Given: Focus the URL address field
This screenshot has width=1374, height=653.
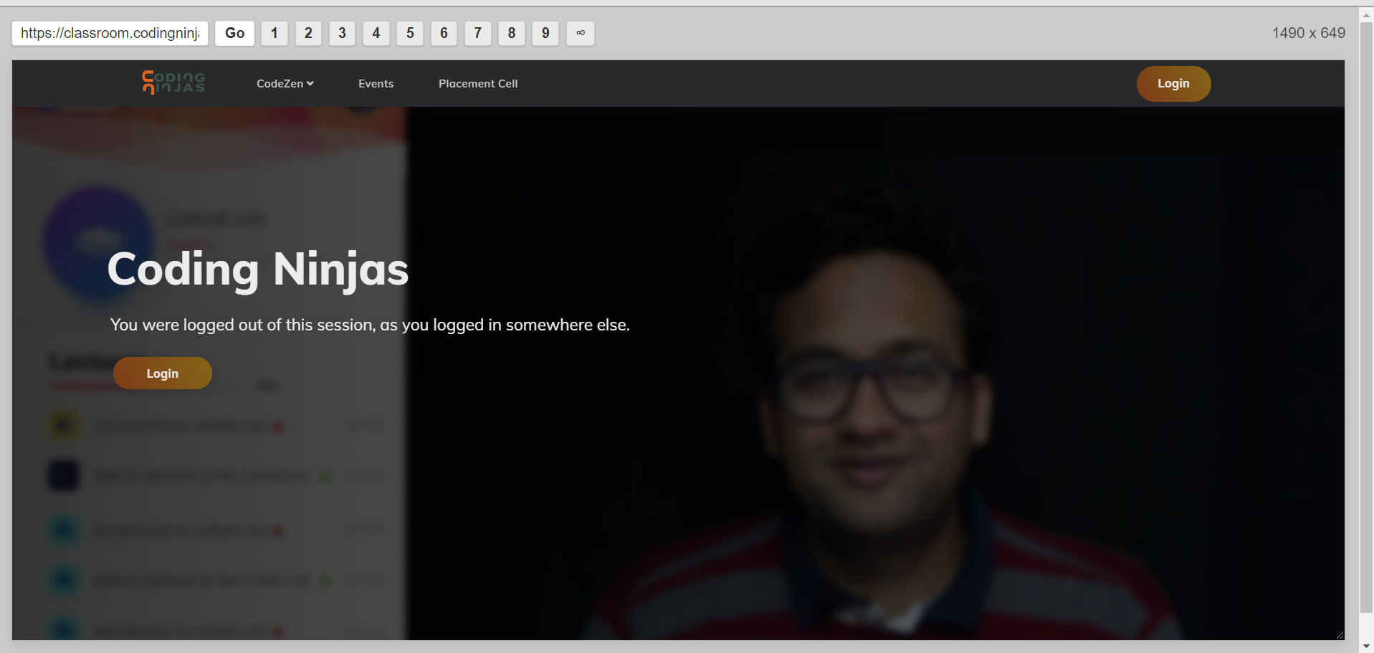Looking at the screenshot, I should [110, 33].
